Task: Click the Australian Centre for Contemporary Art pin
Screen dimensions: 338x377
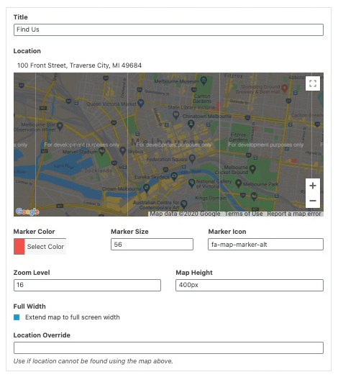Action: 183,204
